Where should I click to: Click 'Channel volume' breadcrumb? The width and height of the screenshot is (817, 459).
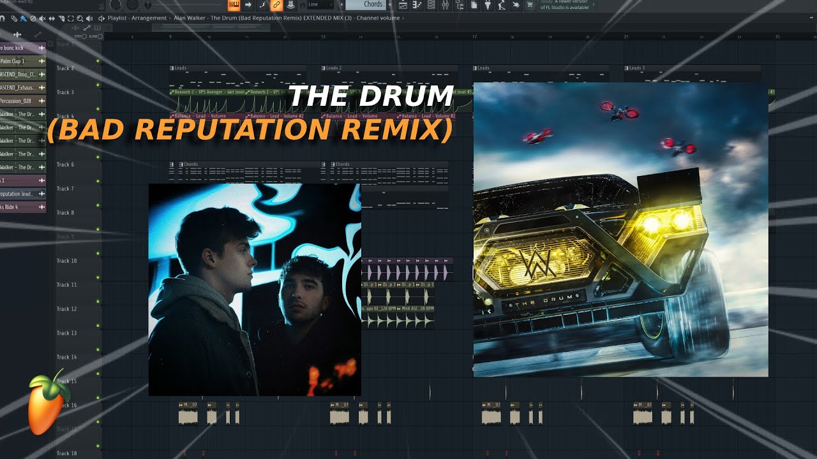click(378, 18)
